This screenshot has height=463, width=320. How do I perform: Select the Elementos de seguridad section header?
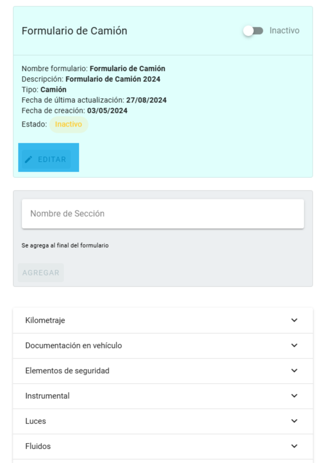157,371
